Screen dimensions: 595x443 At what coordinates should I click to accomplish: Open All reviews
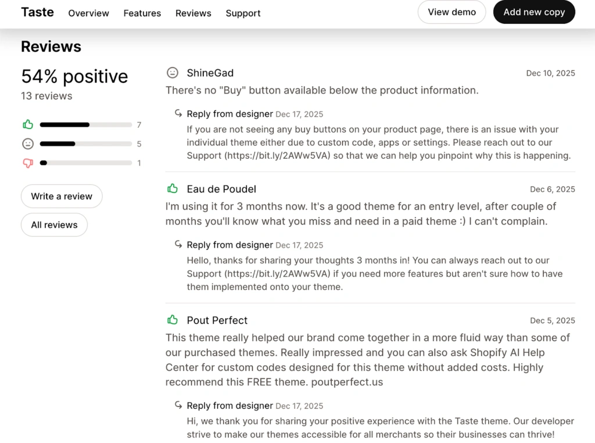(54, 225)
